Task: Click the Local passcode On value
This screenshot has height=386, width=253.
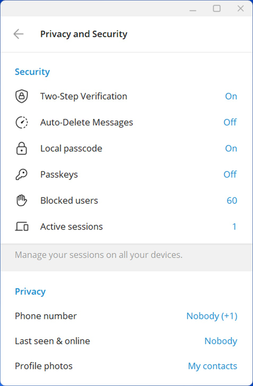Action: [231, 148]
